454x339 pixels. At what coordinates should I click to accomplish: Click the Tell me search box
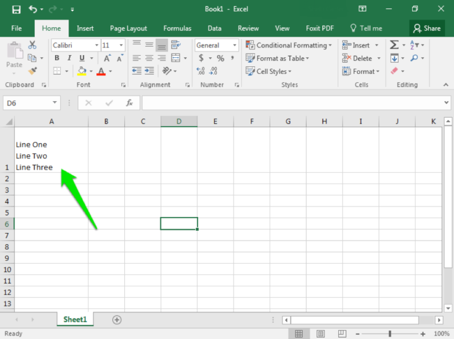pyautogui.click(x=366, y=28)
